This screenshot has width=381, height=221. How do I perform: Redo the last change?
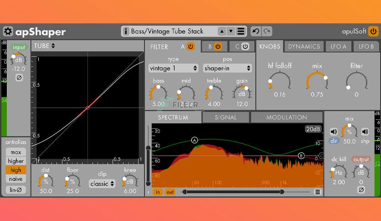click(267, 31)
